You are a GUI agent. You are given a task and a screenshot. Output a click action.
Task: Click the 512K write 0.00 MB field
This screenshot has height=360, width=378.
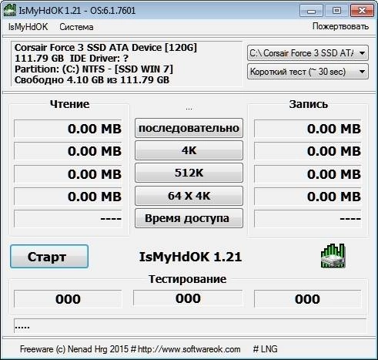pyautogui.click(x=308, y=174)
